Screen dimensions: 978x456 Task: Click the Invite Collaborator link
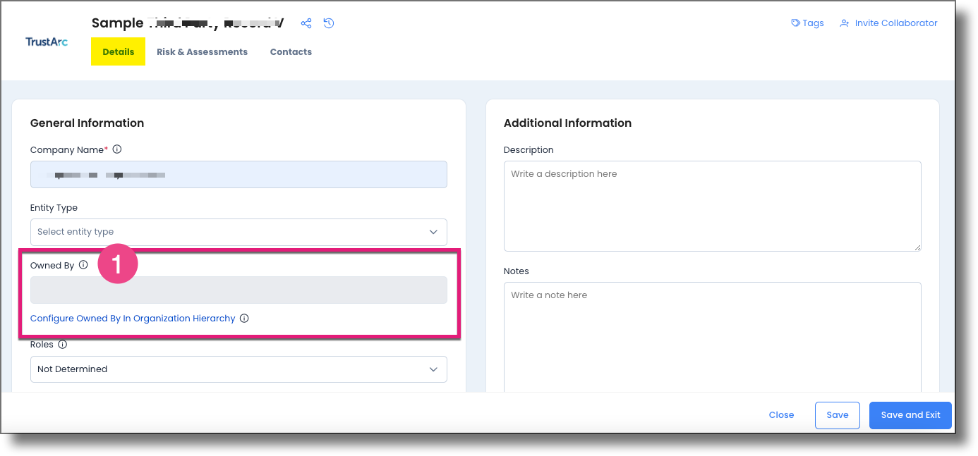[896, 23]
